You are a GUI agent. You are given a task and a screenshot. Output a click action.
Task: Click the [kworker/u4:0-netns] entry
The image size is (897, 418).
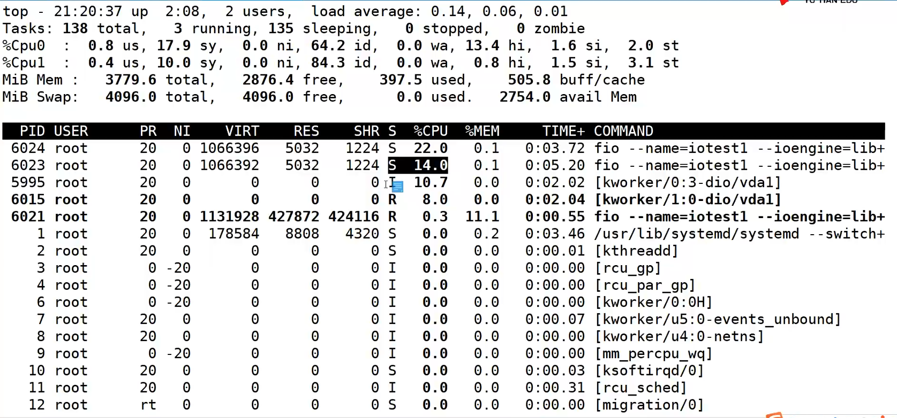tap(679, 336)
